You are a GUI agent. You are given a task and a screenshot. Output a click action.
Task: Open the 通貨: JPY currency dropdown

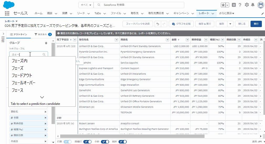[258, 142]
